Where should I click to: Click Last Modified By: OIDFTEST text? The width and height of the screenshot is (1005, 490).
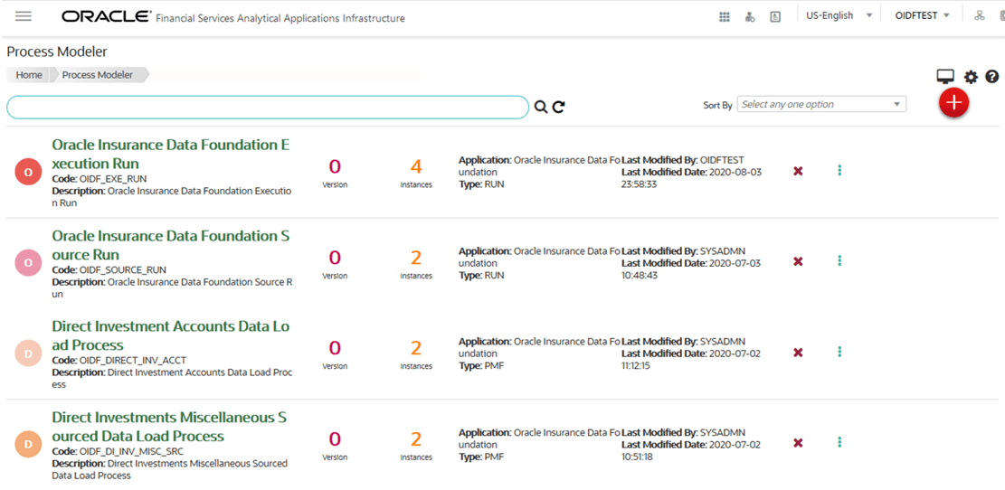(683, 159)
